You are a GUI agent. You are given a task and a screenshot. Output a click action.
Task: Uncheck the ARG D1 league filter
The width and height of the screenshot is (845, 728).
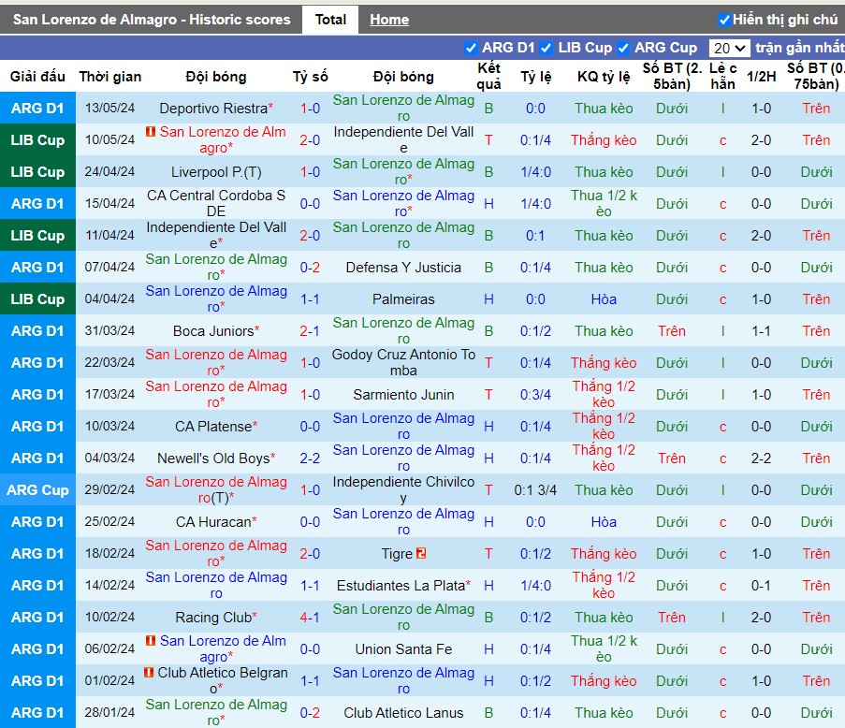pyautogui.click(x=471, y=48)
